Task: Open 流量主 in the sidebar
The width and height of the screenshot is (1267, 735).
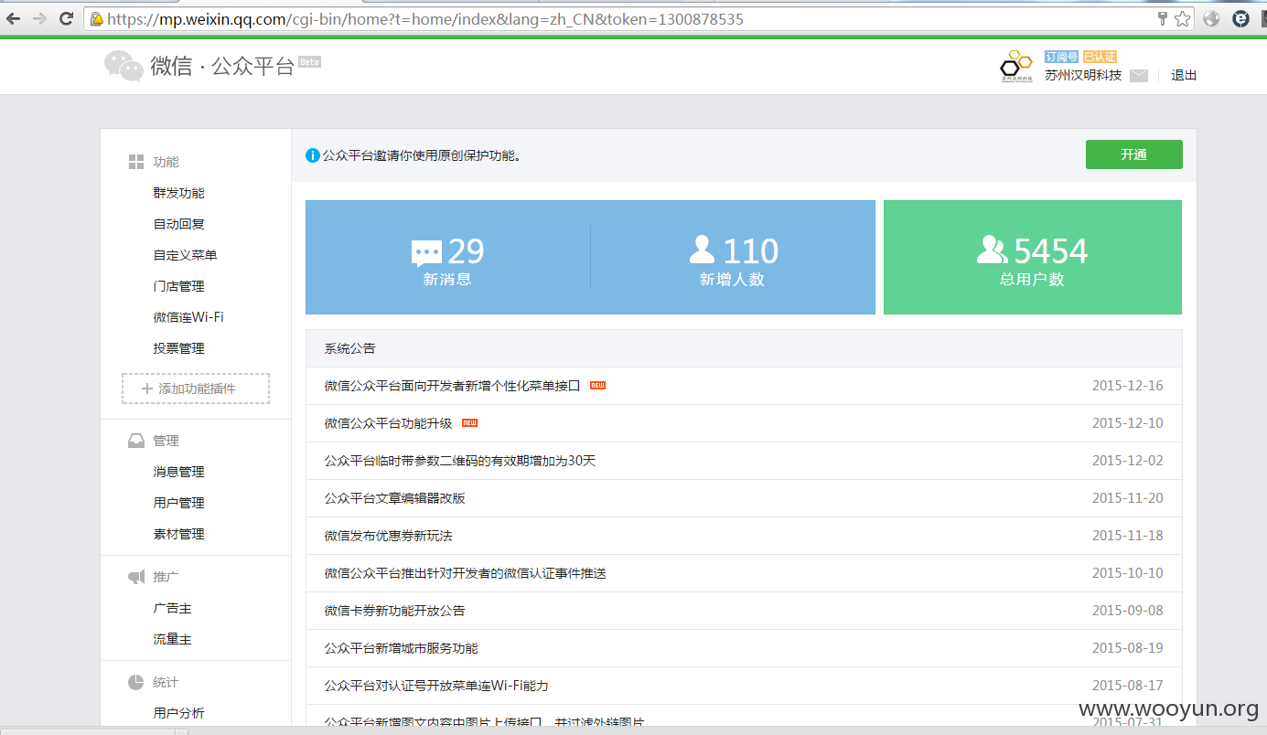Action: pos(173,639)
